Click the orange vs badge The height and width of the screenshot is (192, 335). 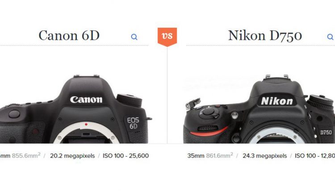[167, 37]
